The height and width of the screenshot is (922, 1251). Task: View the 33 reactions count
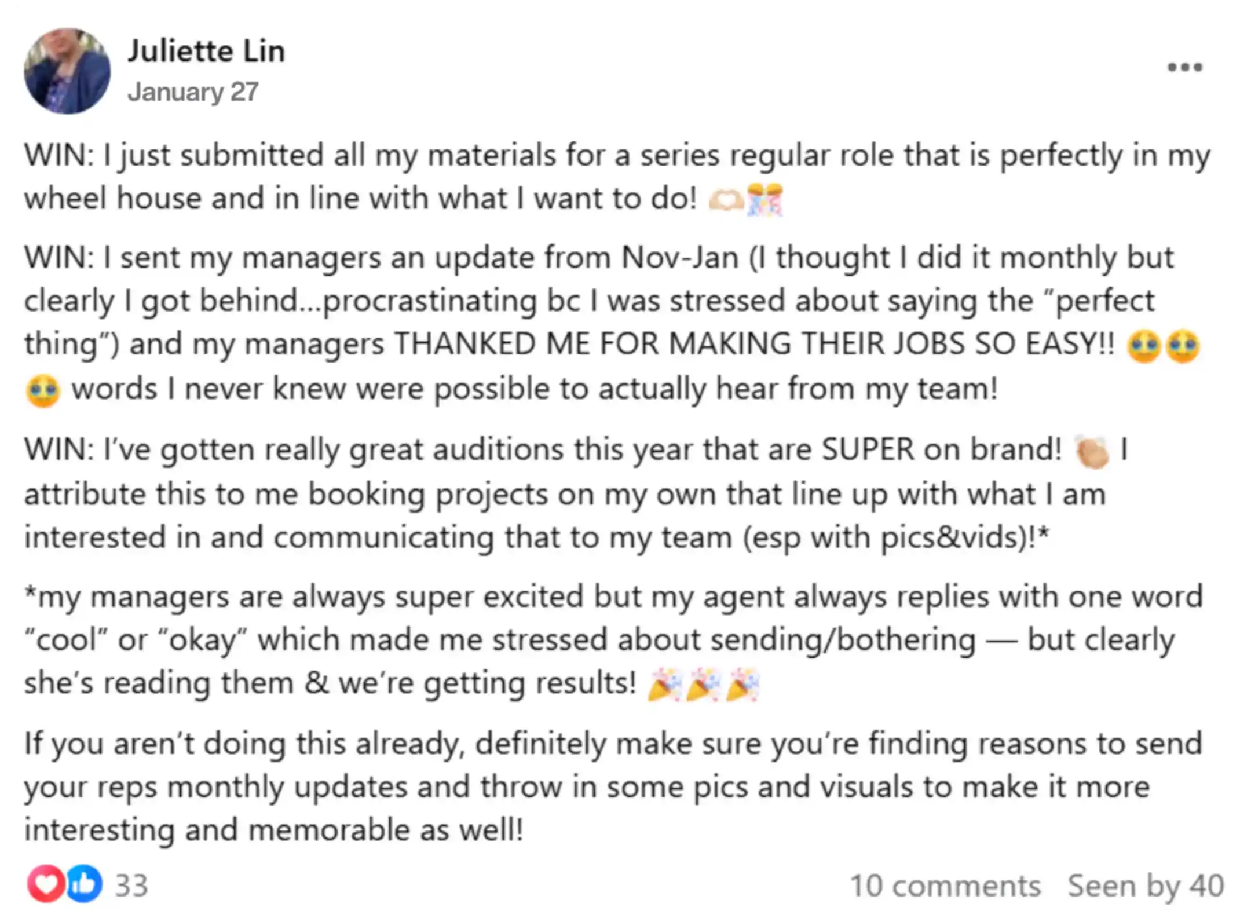tap(131, 885)
